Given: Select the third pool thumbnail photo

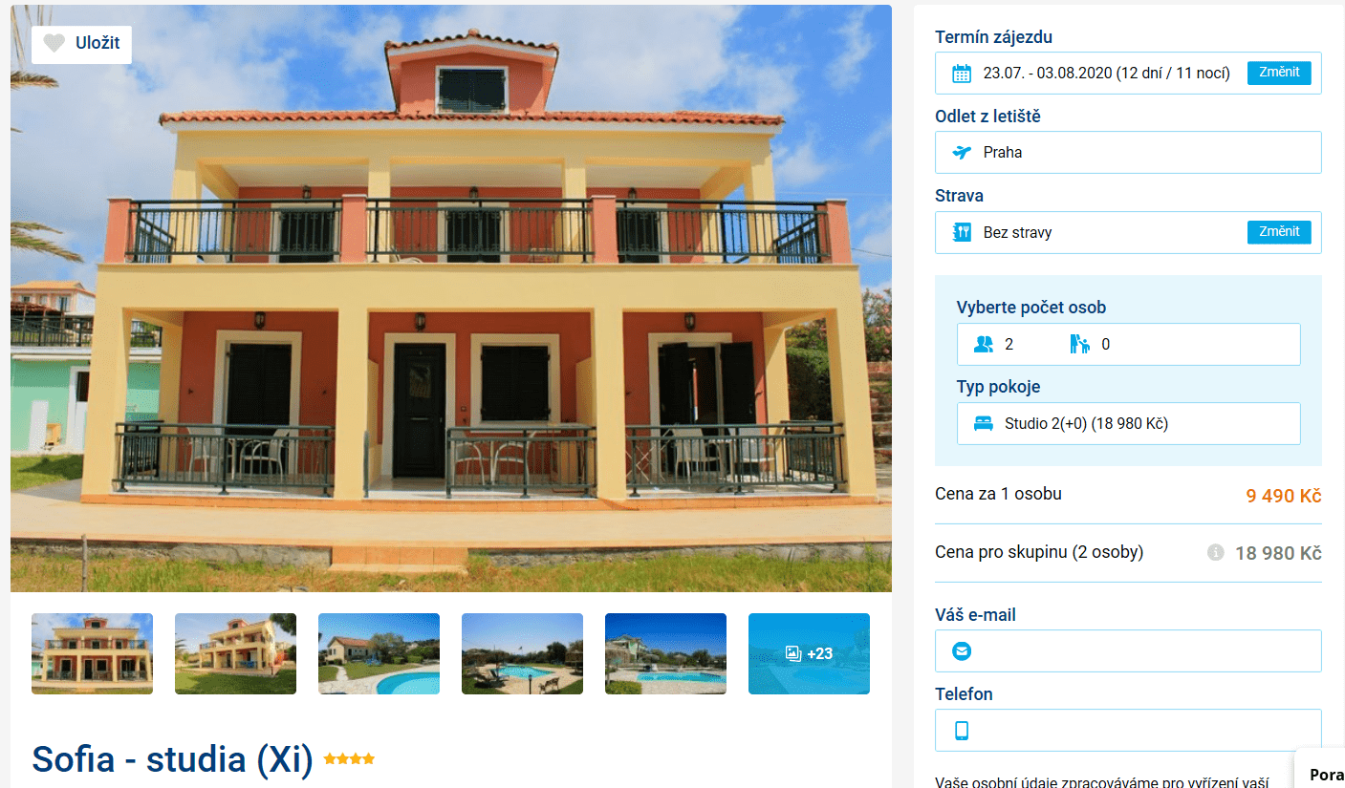Looking at the screenshot, I should click(665, 653).
